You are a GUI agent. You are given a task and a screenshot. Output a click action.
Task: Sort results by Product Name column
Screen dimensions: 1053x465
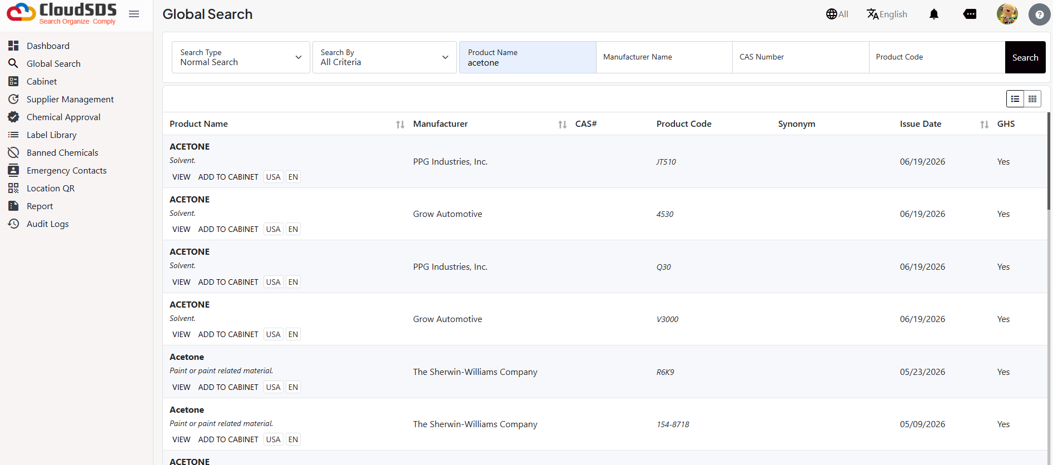(400, 125)
